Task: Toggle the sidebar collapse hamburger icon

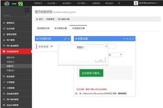Action: point(27,10)
